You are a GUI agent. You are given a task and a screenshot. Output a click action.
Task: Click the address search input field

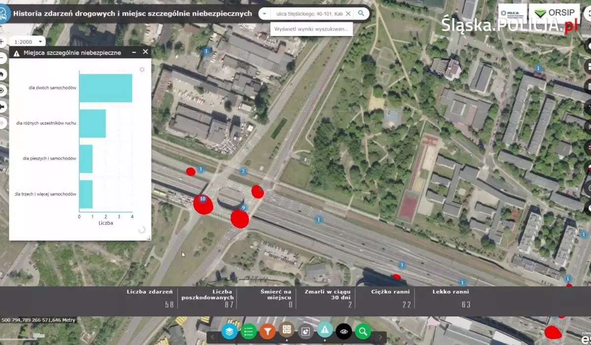tap(308, 14)
